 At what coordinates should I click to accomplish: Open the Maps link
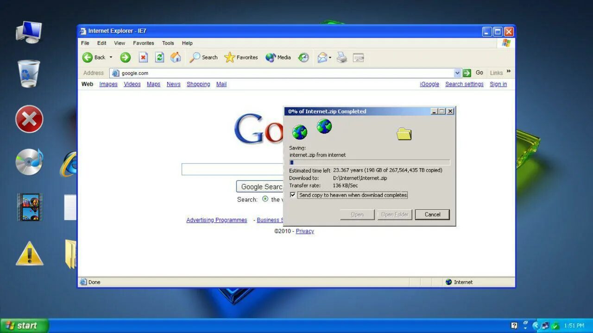pyautogui.click(x=153, y=84)
